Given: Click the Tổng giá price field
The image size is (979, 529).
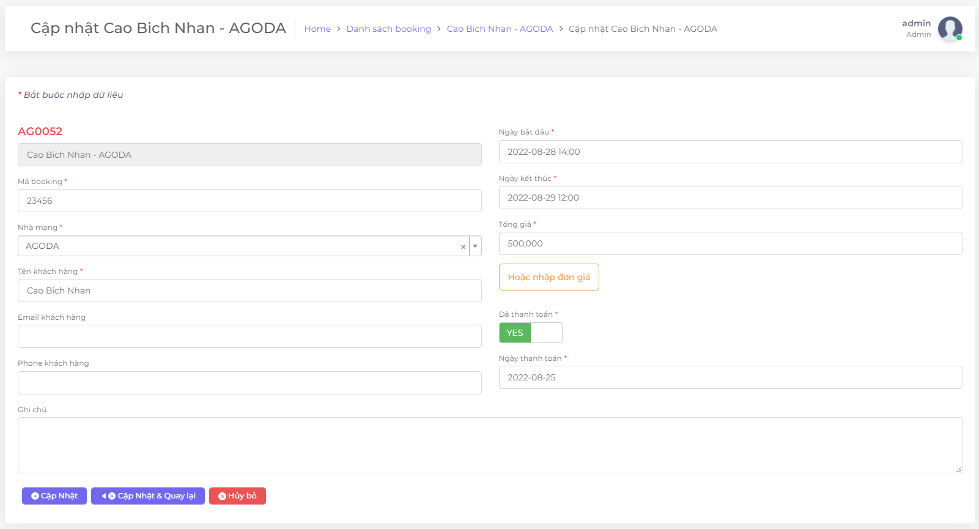Looking at the screenshot, I should pos(730,243).
